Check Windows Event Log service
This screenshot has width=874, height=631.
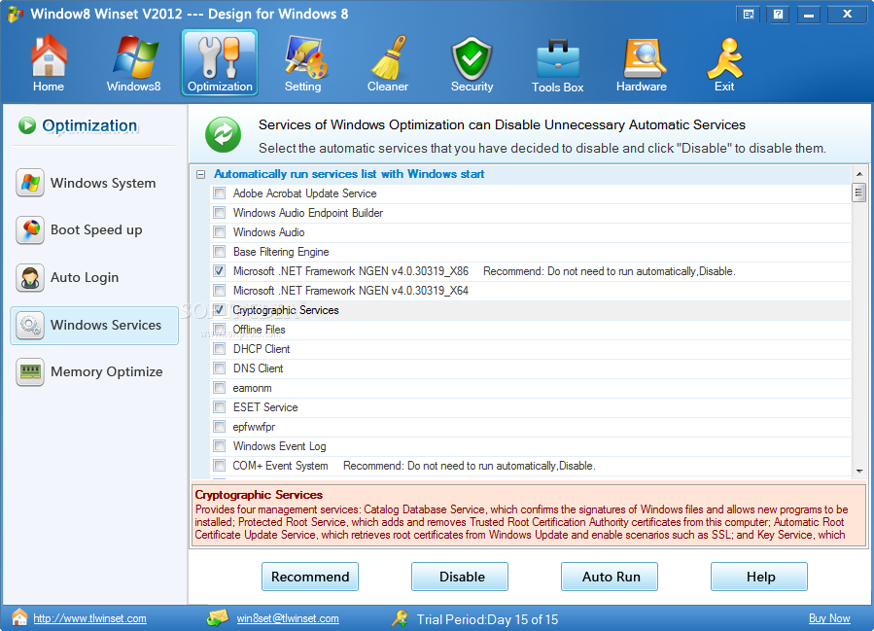pyautogui.click(x=220, y=446)
